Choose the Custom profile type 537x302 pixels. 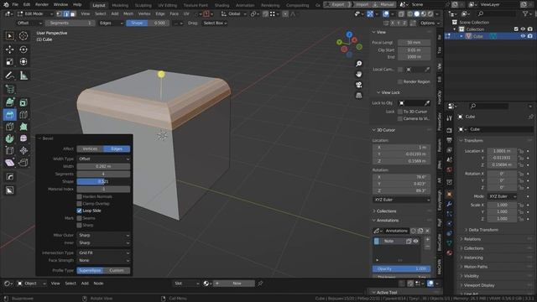tap(117, 270)
